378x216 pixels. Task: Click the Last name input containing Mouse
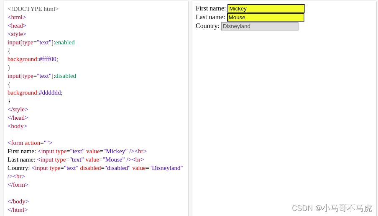click(x=266, y=18)
